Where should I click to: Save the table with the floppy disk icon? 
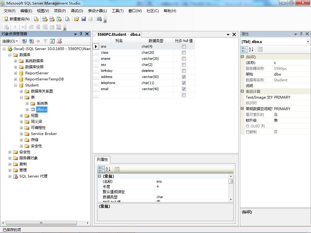point(84,19)
